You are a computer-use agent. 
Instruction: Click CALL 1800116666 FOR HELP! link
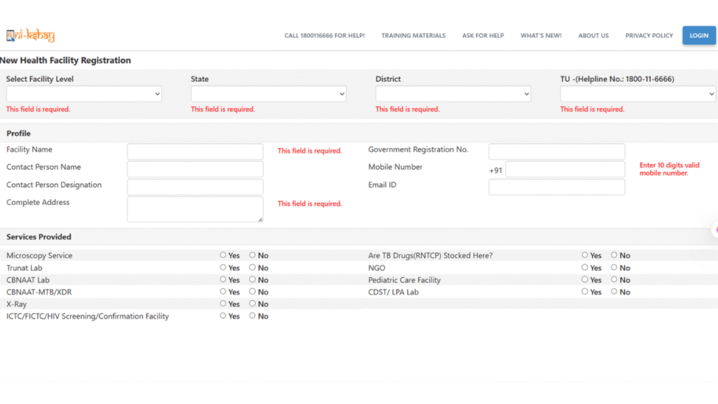click(324, 36)
